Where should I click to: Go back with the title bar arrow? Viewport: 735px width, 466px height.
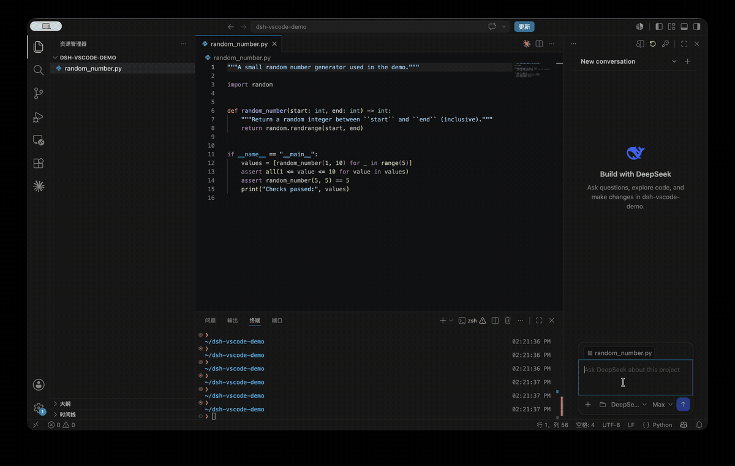coord(231,27)
